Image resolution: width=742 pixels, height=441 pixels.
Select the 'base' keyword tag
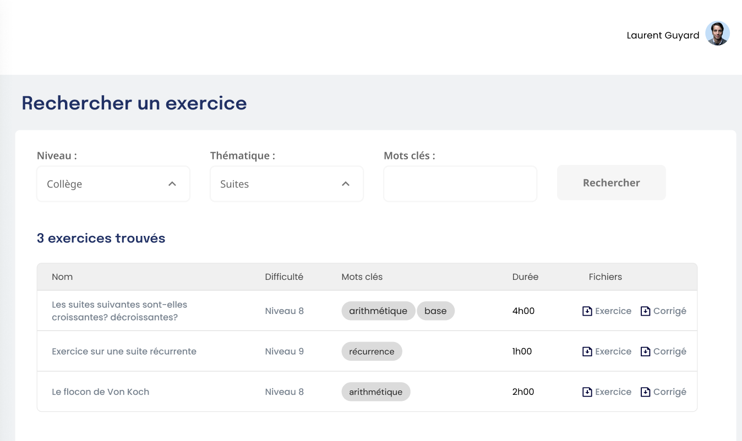click(435, 311)
